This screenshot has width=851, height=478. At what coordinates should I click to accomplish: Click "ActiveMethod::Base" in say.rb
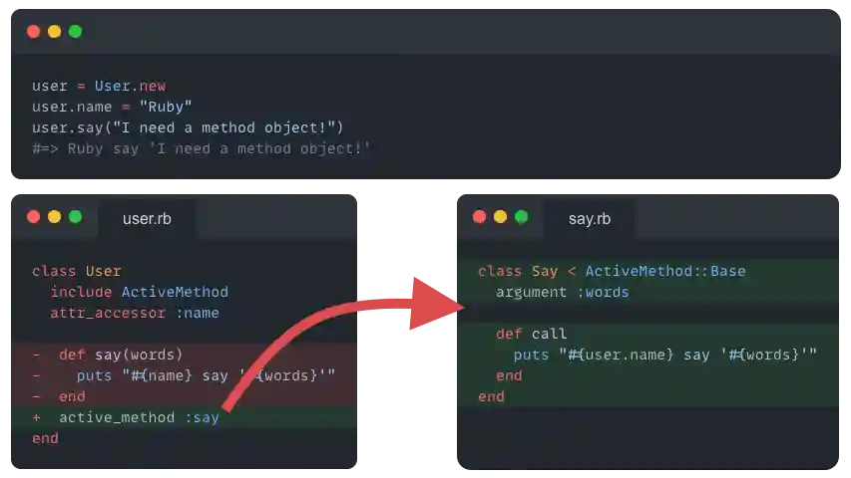tap(664, 271)
